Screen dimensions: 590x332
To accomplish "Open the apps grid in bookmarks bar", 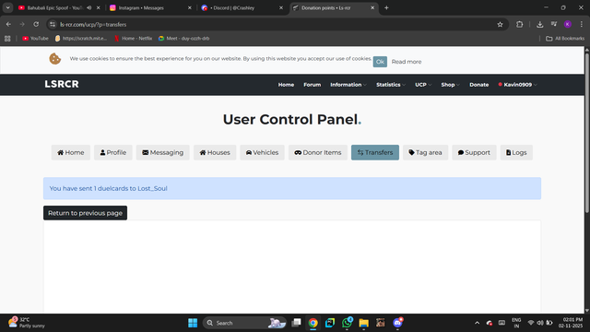I will (x=7, y=39).
